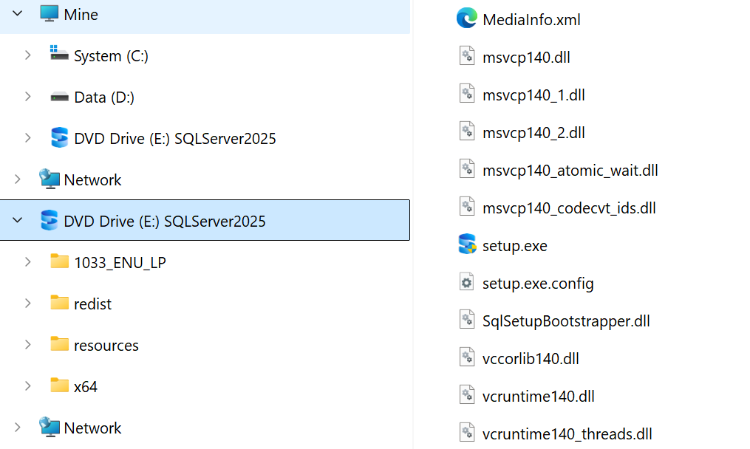Image resolution: width=750 pixels, height=449 pixels.
Task: Click the Edge icon beside MediaInfo.xml
Action: [x=466, y=18]
